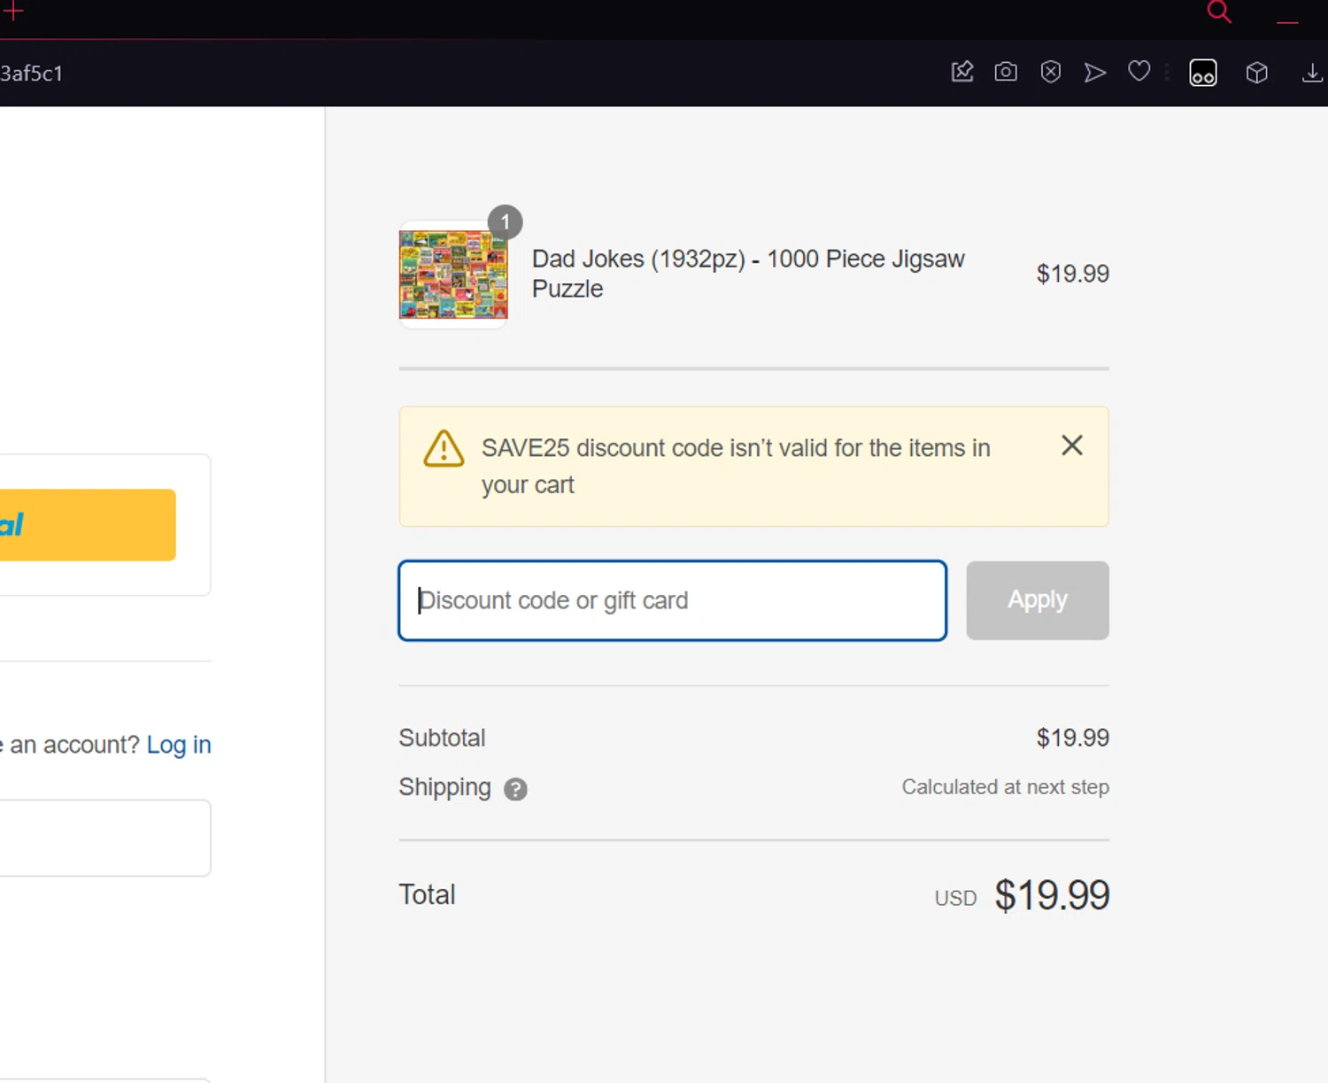
Task: Click the empty field below Log in
Action: [x=104, y=839]
